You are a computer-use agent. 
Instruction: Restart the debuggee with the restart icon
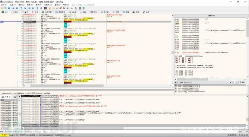(x=6, y=8)
